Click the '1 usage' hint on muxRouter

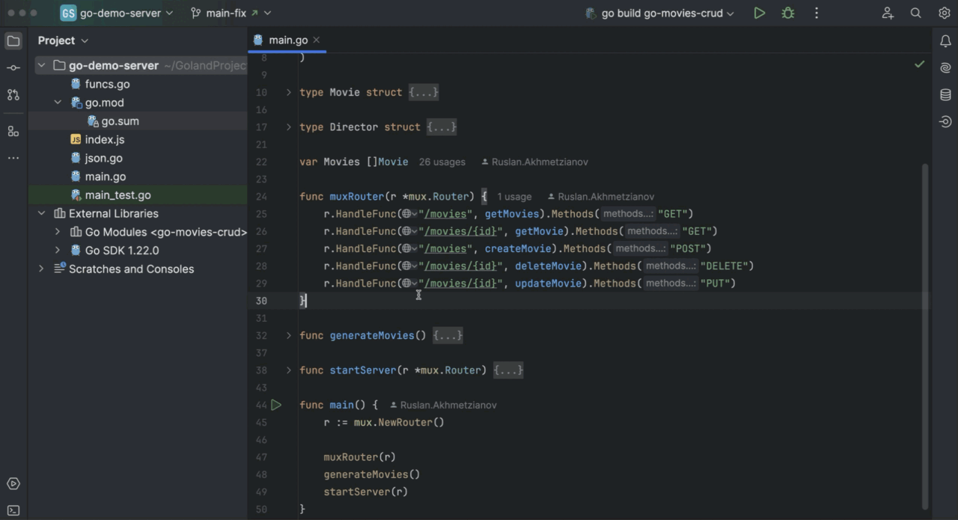click(514, 197)
